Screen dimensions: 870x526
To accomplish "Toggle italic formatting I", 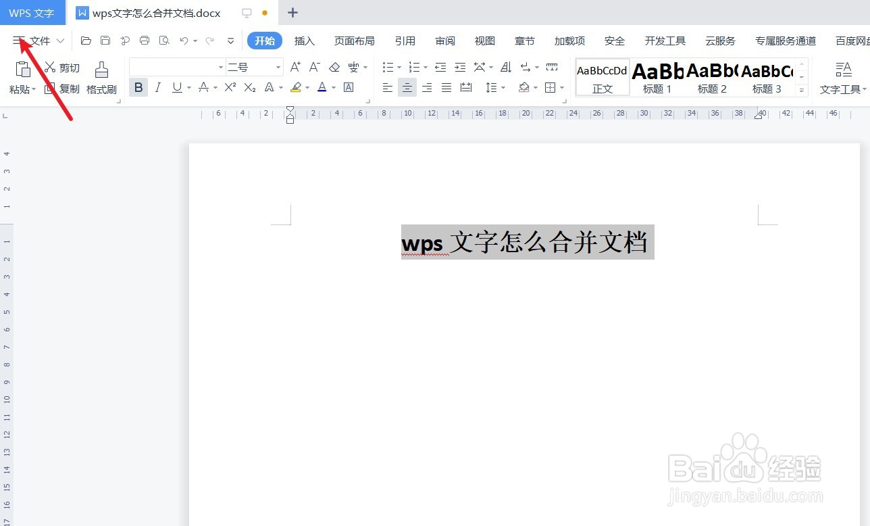I will click(158, 87).
